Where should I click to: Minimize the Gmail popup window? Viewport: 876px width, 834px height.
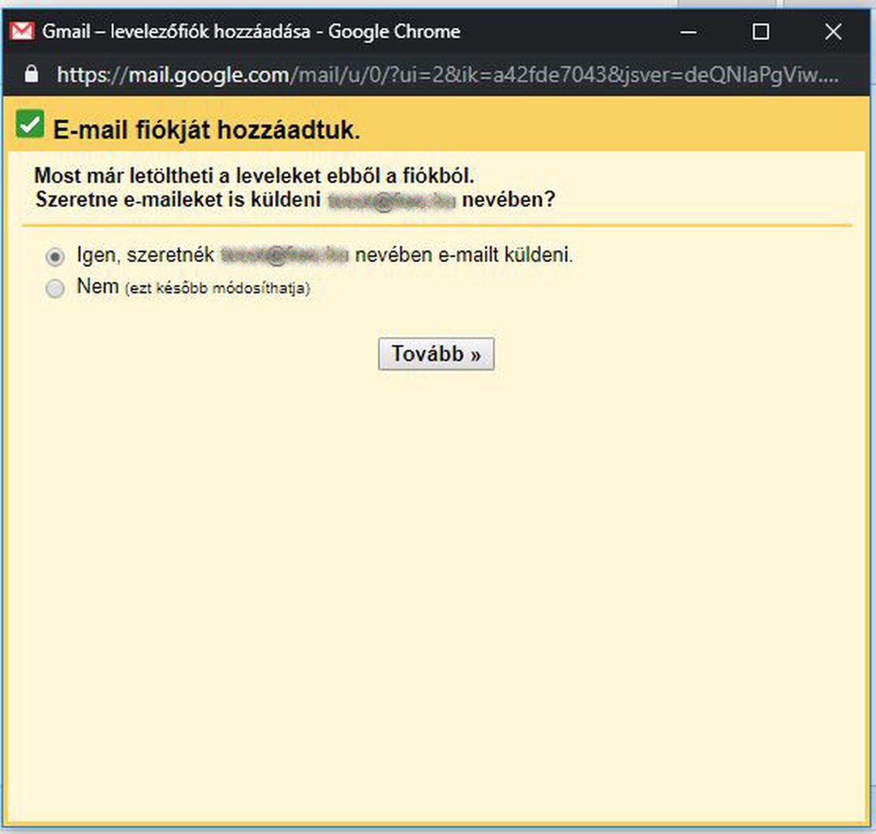tap(689, 32)
